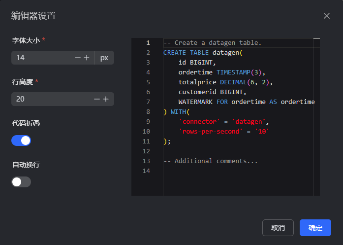
Task: Click the 取消 button
Action: [278, 228]
